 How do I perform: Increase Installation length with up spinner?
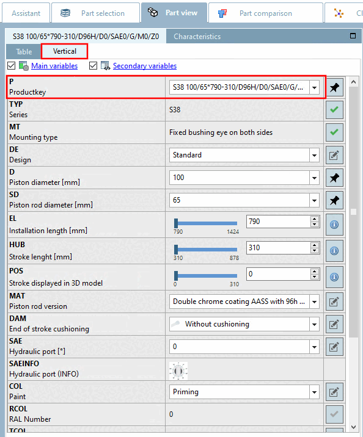(x=315, y=218)
